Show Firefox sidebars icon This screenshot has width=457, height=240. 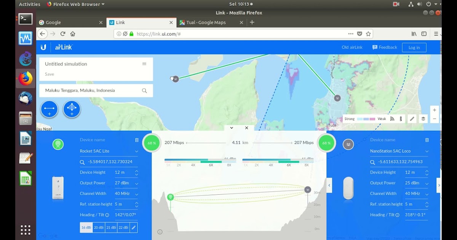424,34
